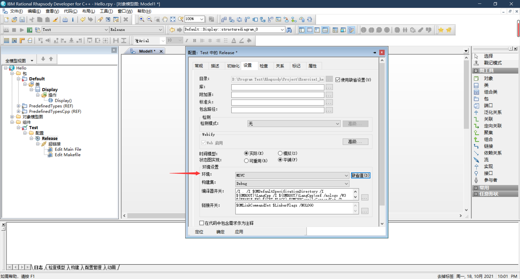Click the 缺省值(D) button

(360, 175)
